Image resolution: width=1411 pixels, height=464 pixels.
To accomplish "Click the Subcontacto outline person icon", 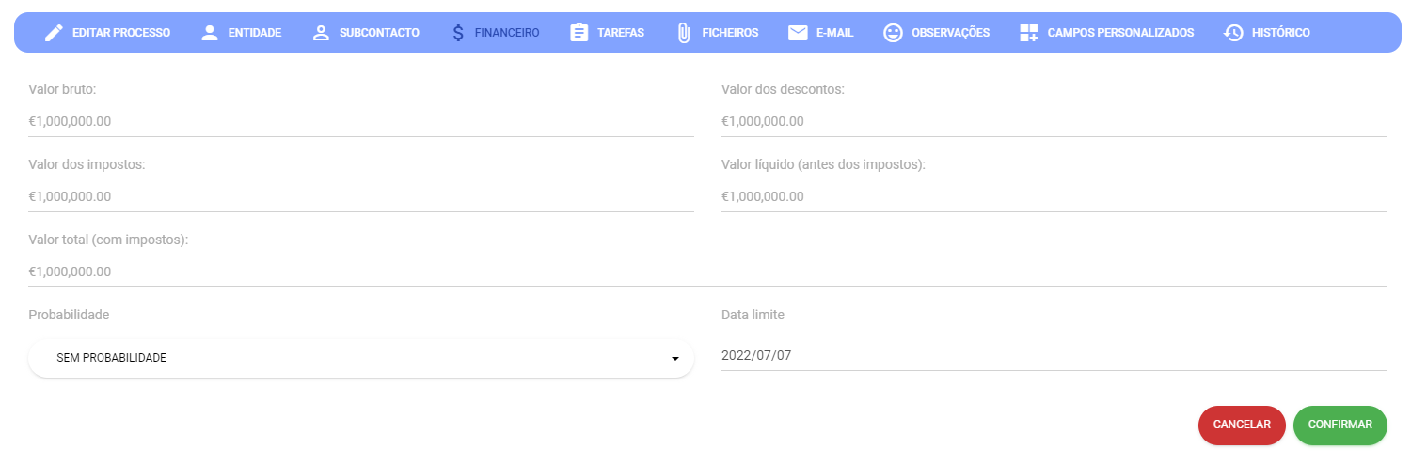I will (x=321, y=33).
